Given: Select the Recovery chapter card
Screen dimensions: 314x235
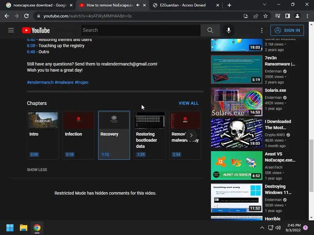Looking at the screenshot, I should click(x=114, y=135).
